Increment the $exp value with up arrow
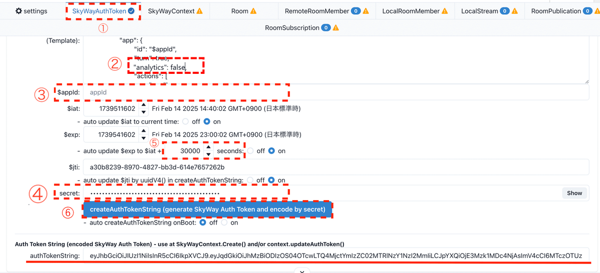The height and width of the screenshot is (273, 600). tap(143, 131)
